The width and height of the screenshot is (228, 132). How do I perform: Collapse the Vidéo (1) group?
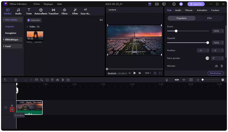coord(27,27)
